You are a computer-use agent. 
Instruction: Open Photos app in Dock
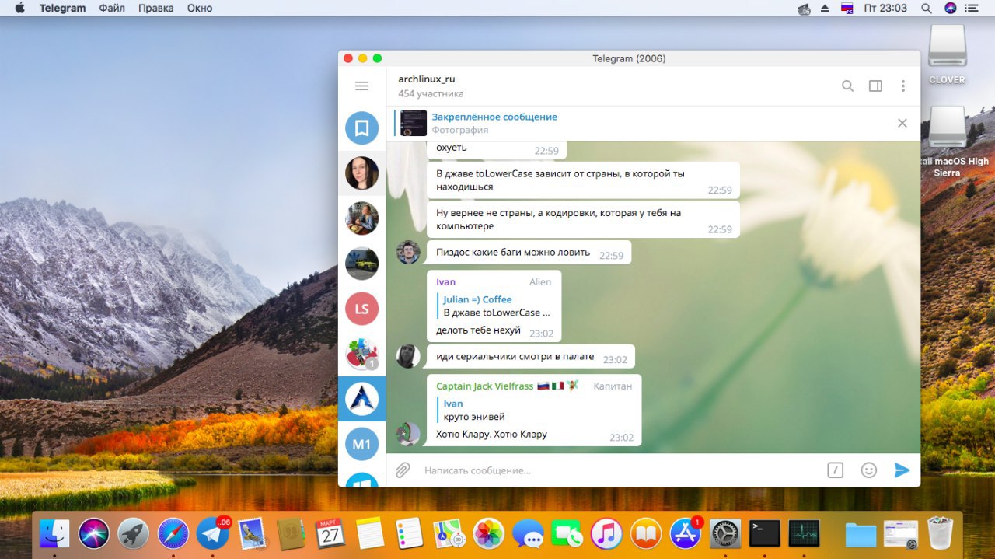tap(489, 533)
